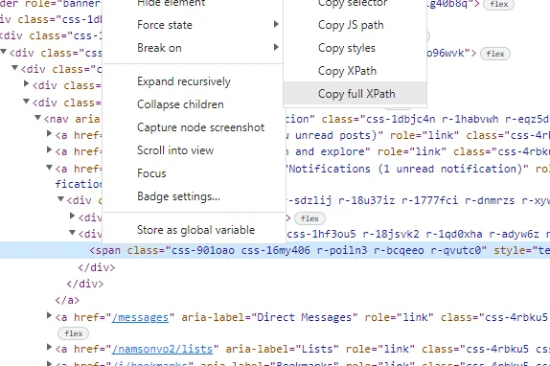The height and width of the screenshot is (366, 550).
Task: Click aria-label "Lists" attribute
Action: pyautogui.click(x=283, y=349)
